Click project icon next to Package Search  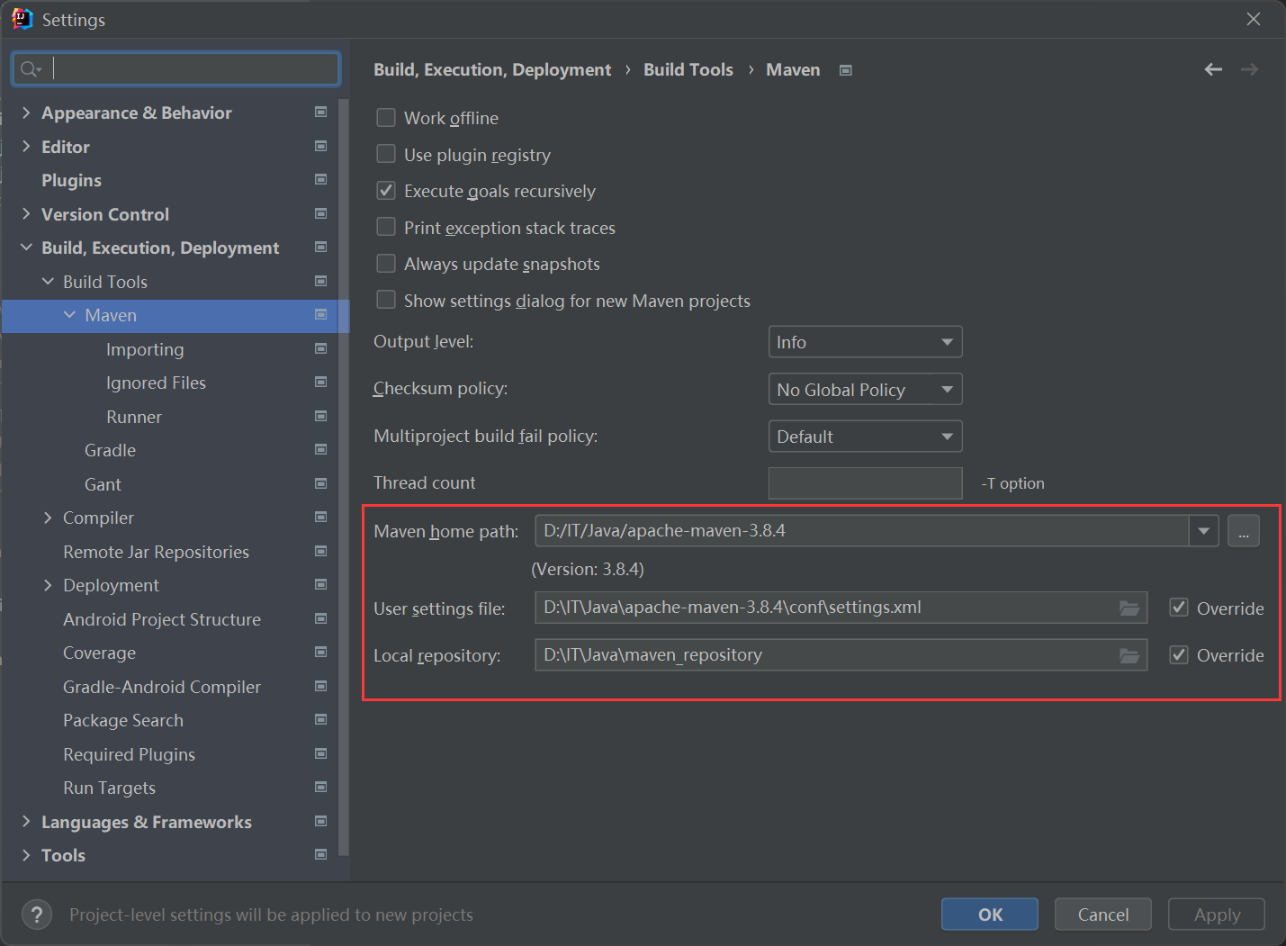320,719
